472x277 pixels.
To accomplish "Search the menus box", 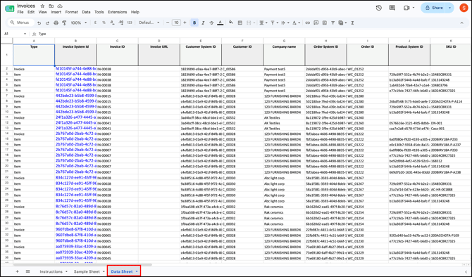I will (x=20, y=22).
